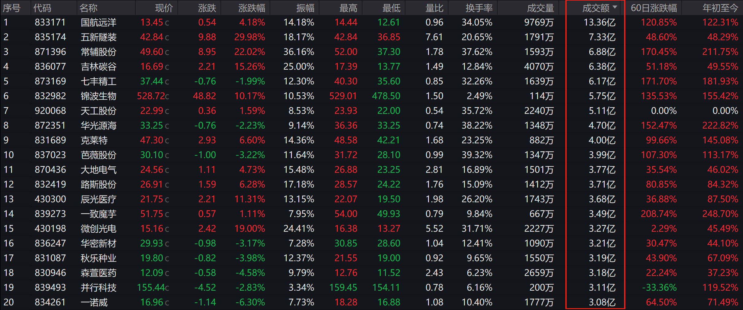The image size is (743, 310).
Task: Sort by 最低 column header
Action: click(391, 8)
